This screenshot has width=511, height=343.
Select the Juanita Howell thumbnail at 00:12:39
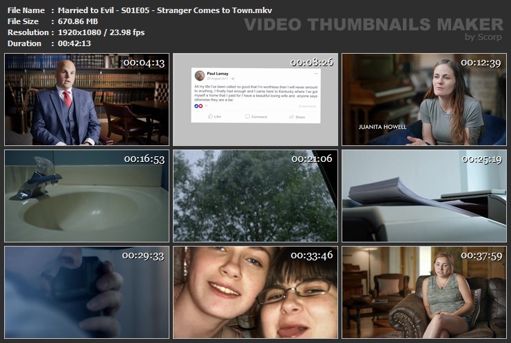point(424,99)
